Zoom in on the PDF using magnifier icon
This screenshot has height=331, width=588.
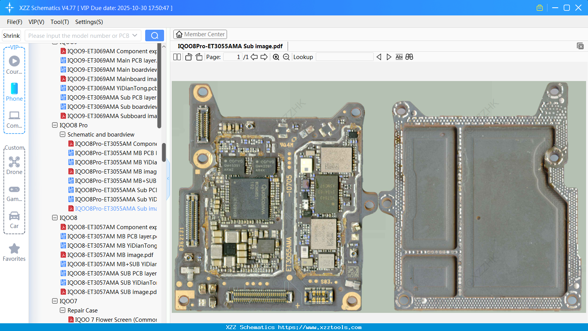[x=276, y=57]
